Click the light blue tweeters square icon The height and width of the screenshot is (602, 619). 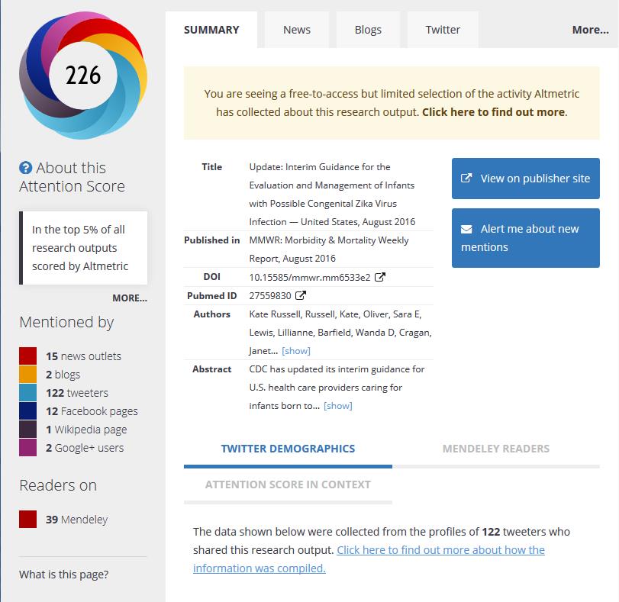(x=28, y=393)
